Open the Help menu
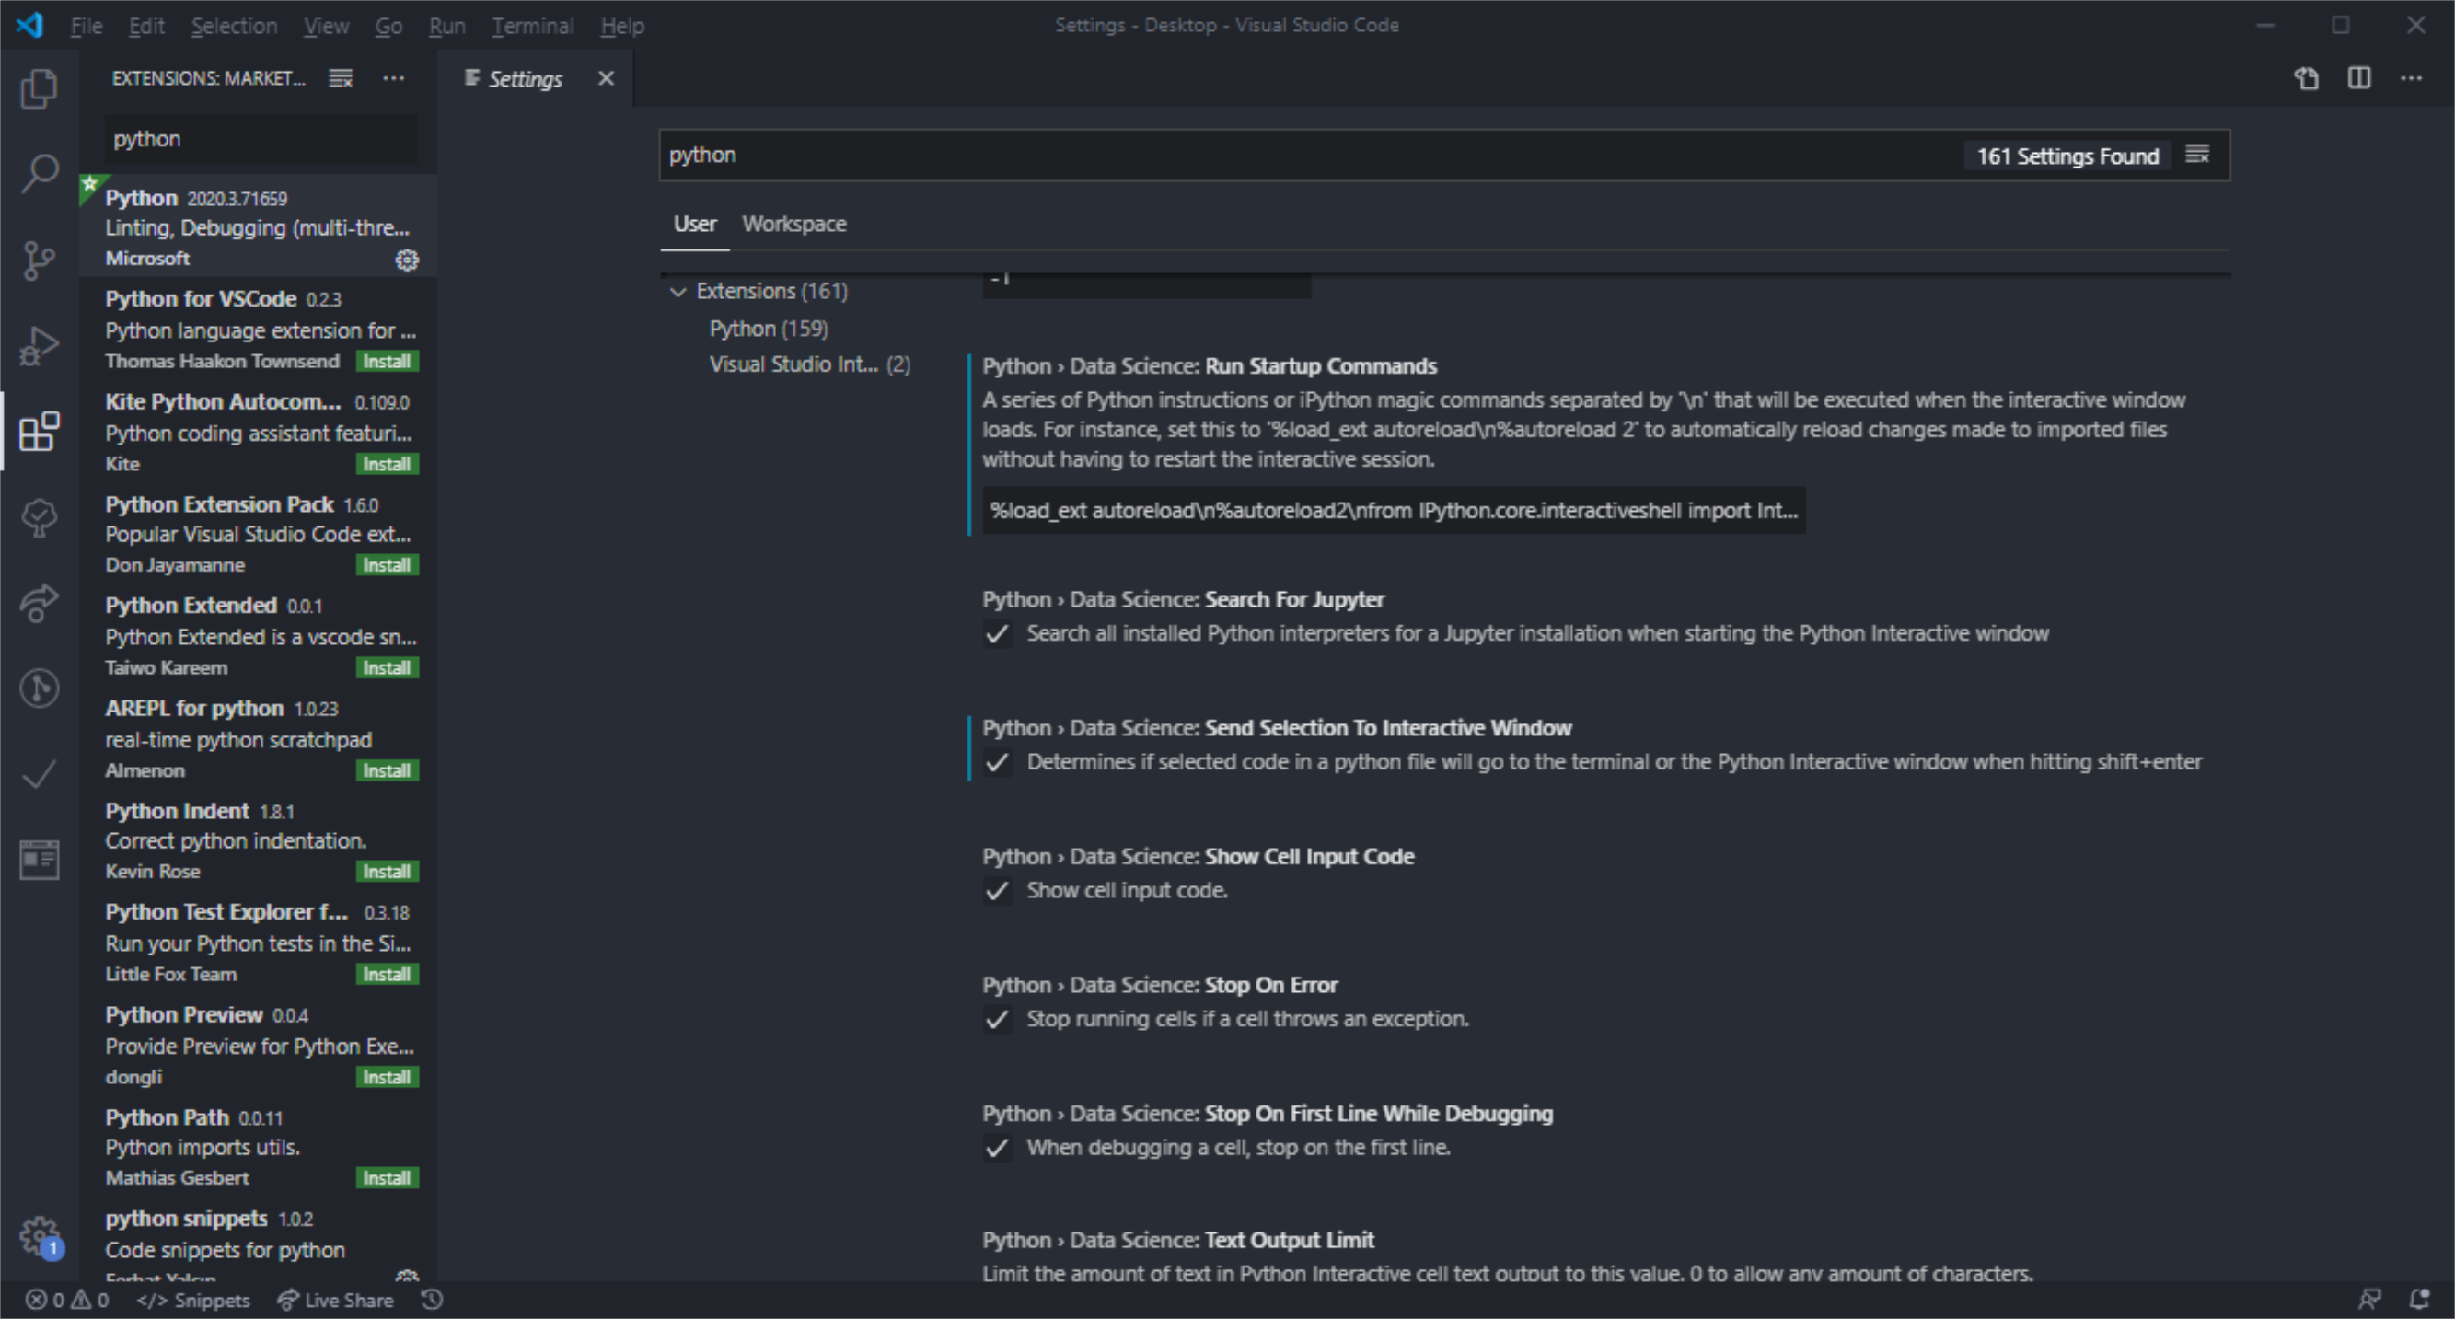 [x=622, y=26]
